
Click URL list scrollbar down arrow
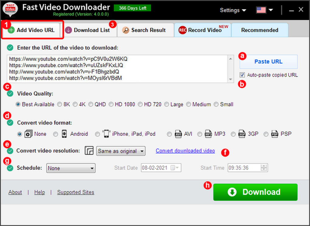(x=230, y=79)
